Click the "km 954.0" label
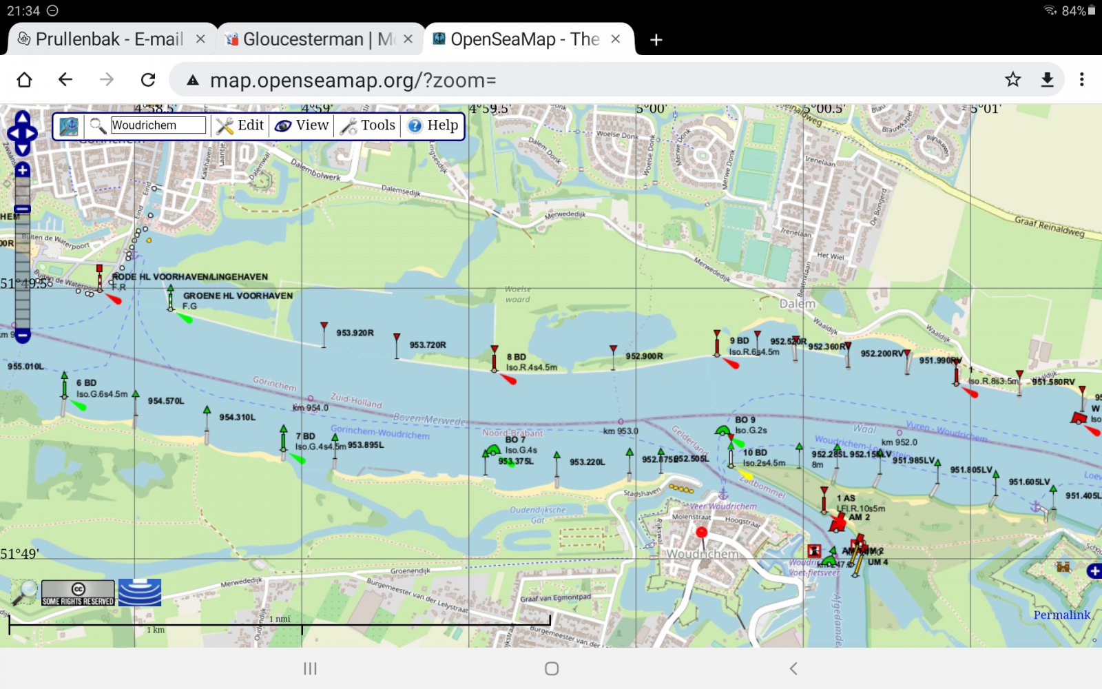 pyautogui.click(x=310, y=408)
